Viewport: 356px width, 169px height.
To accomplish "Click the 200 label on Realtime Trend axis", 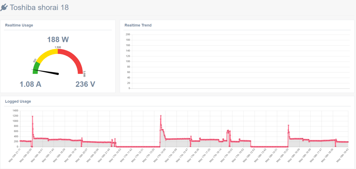I will pyautogui.click(x=128, y=34).
